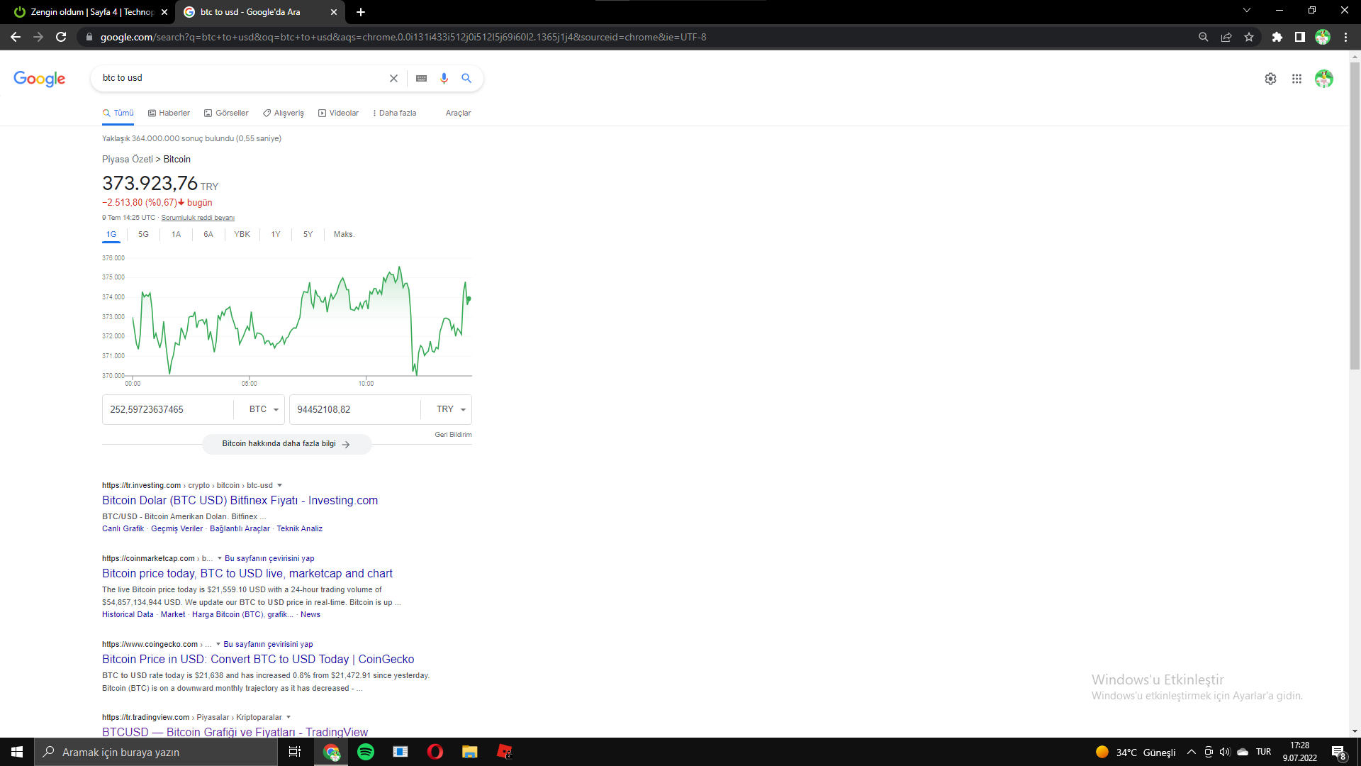Image resolution: width=1361 pixels, height=766 pixels.
Task: Open Google apps grid menu
Action: pyautogui.click(x=1296, y=79)
